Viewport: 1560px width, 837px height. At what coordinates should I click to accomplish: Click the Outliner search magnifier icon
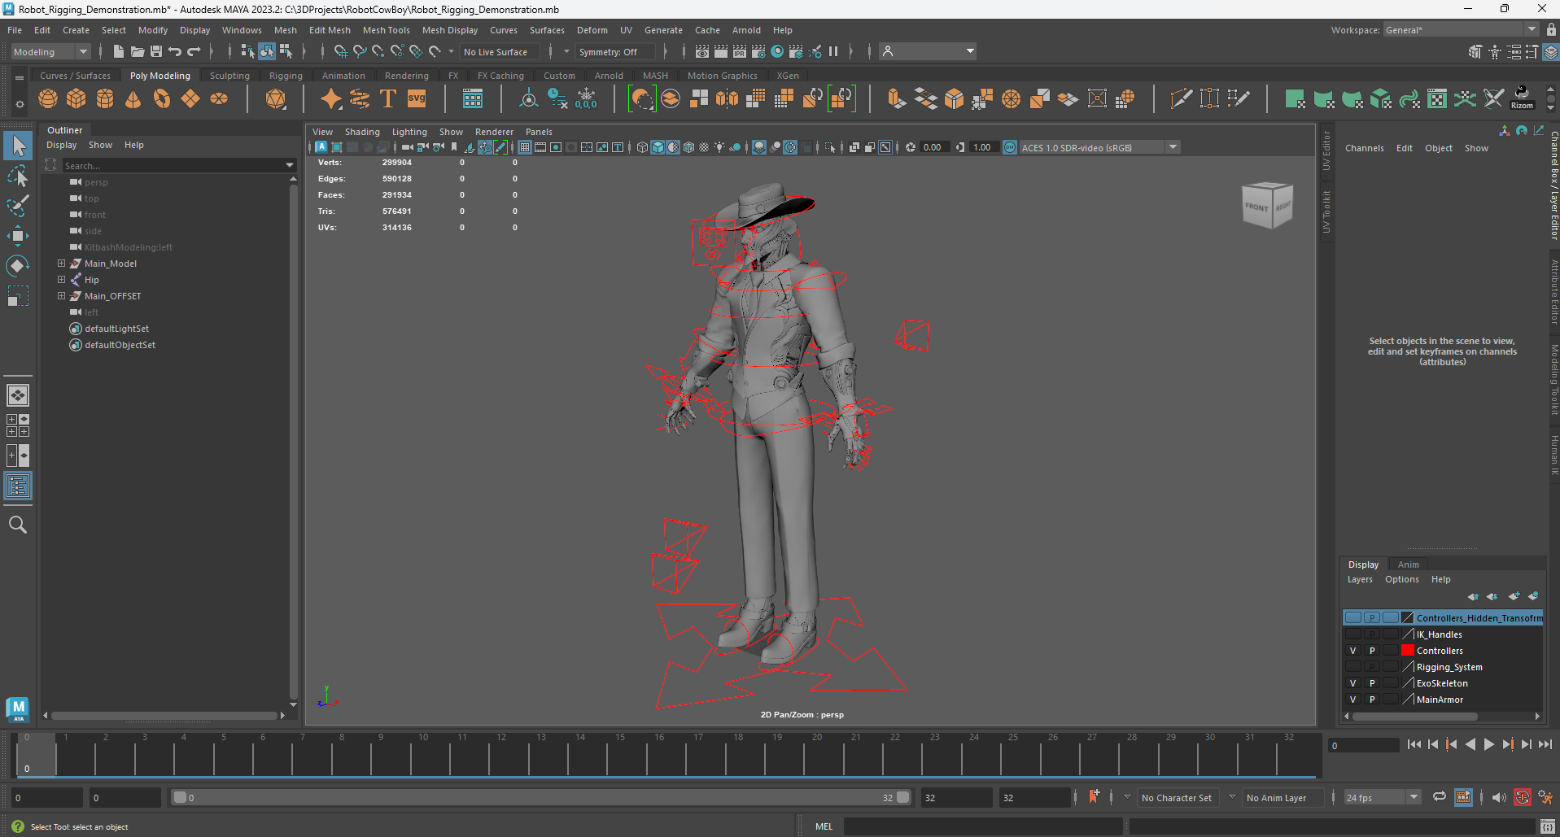17,525
